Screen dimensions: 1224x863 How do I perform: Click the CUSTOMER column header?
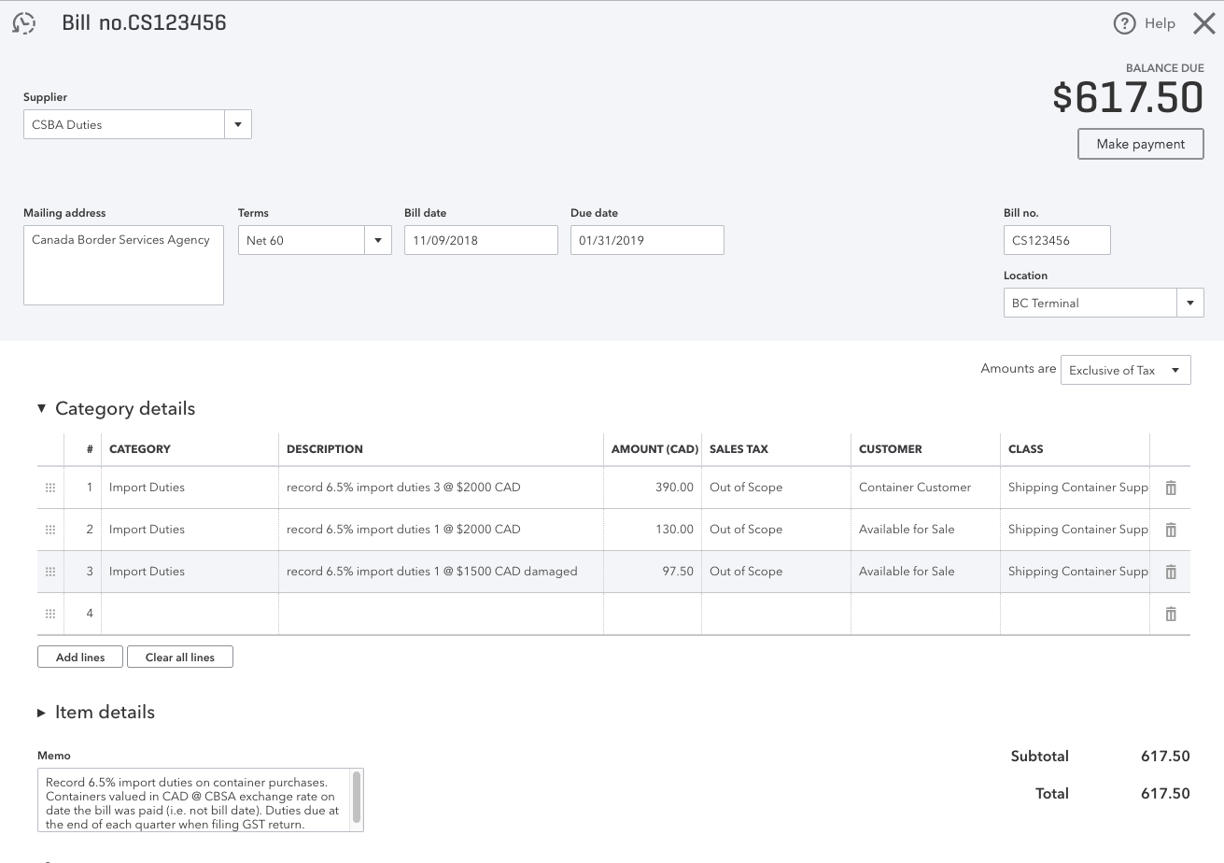[891, 449]
